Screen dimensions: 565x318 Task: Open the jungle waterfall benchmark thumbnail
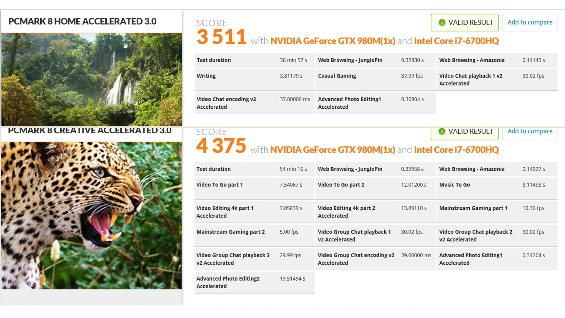click(x=91, y=79)
